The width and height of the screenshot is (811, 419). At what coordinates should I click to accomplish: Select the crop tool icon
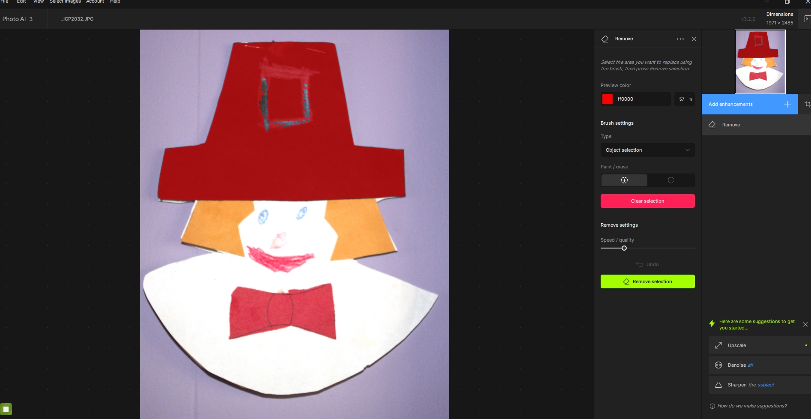[807, 104]
